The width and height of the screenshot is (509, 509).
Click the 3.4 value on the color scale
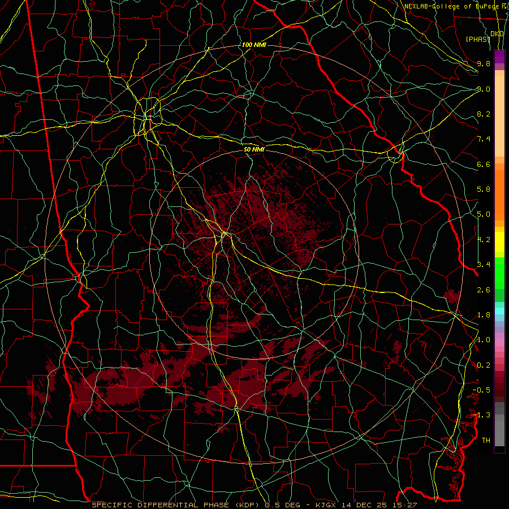(x=484, y=265)
